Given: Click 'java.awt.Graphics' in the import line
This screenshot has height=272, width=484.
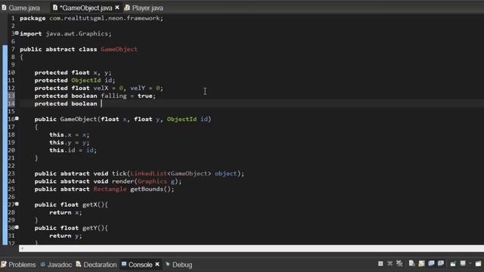Looking at the screenshot, I should 77,33.
